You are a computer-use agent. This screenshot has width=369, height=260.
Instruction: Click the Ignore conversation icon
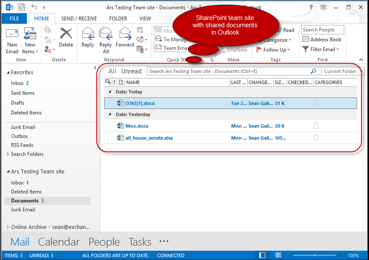(x=48, y=30)
